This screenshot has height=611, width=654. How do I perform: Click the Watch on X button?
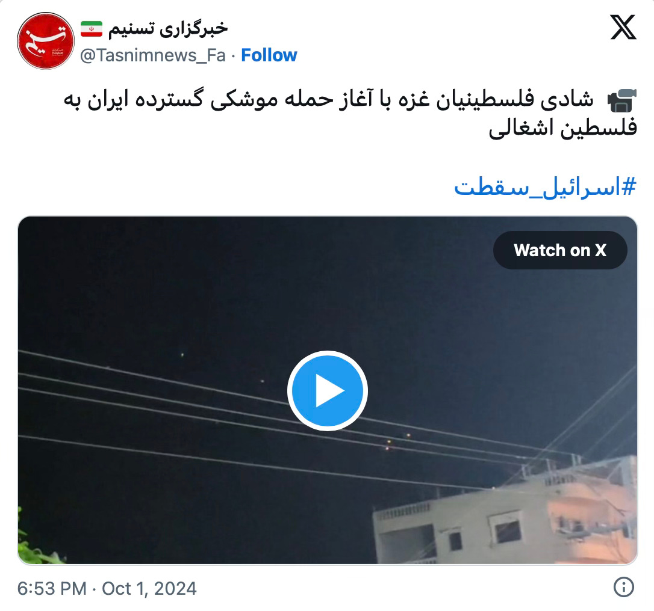(560, 250)
